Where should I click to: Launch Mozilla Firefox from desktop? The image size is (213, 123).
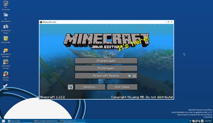click(6, 76)
